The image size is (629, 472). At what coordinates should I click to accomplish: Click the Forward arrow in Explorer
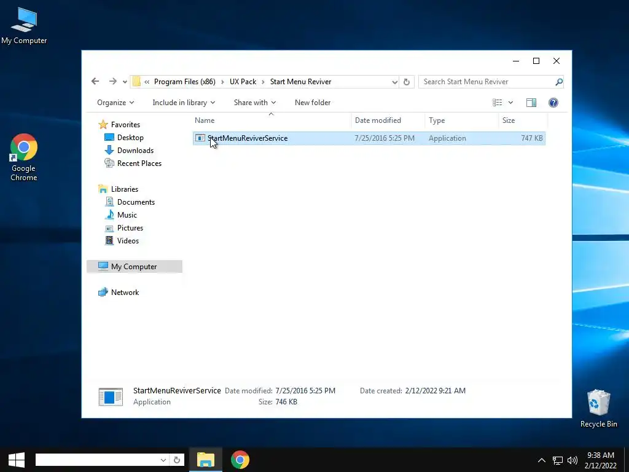click(113, 82)
